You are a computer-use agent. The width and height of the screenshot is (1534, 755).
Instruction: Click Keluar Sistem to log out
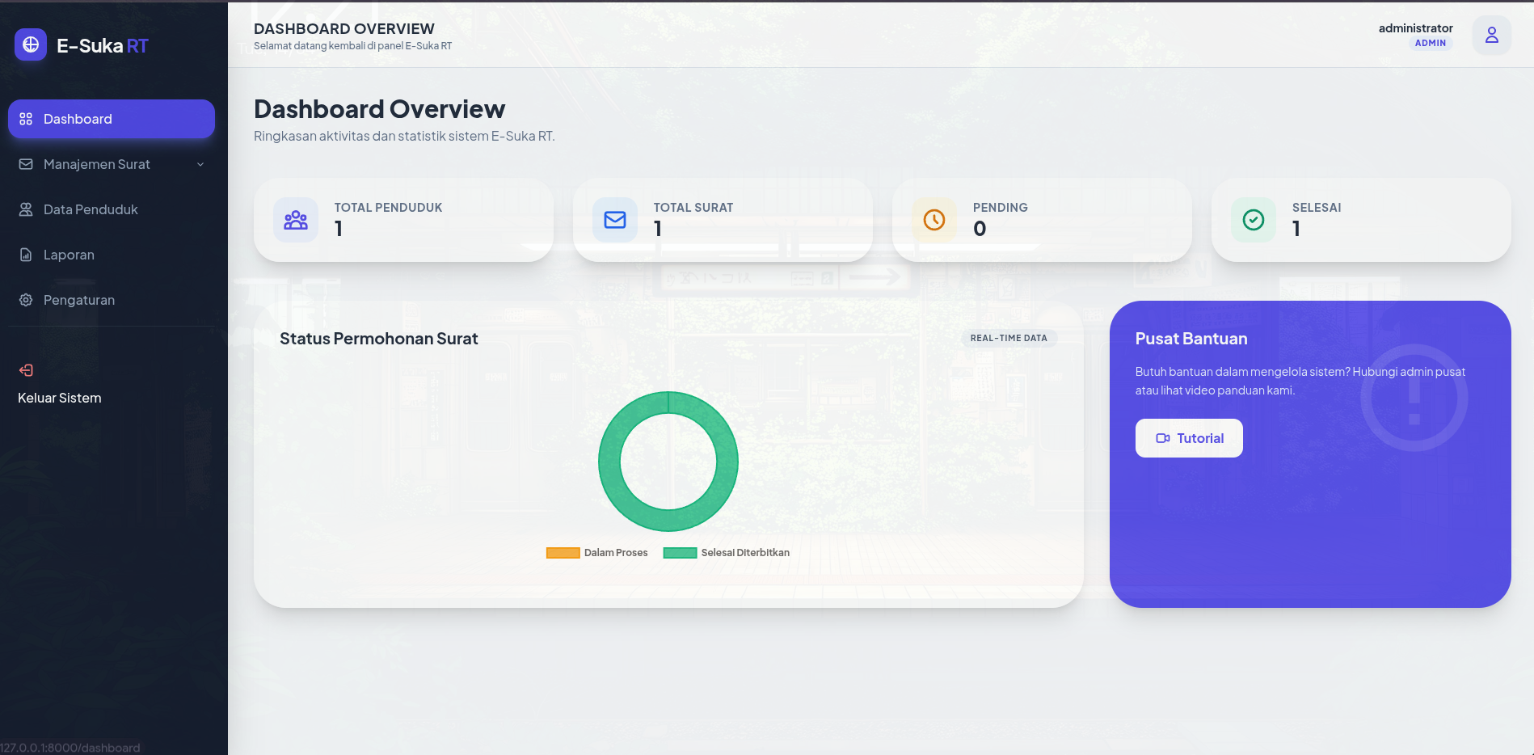tap(58, 397)
